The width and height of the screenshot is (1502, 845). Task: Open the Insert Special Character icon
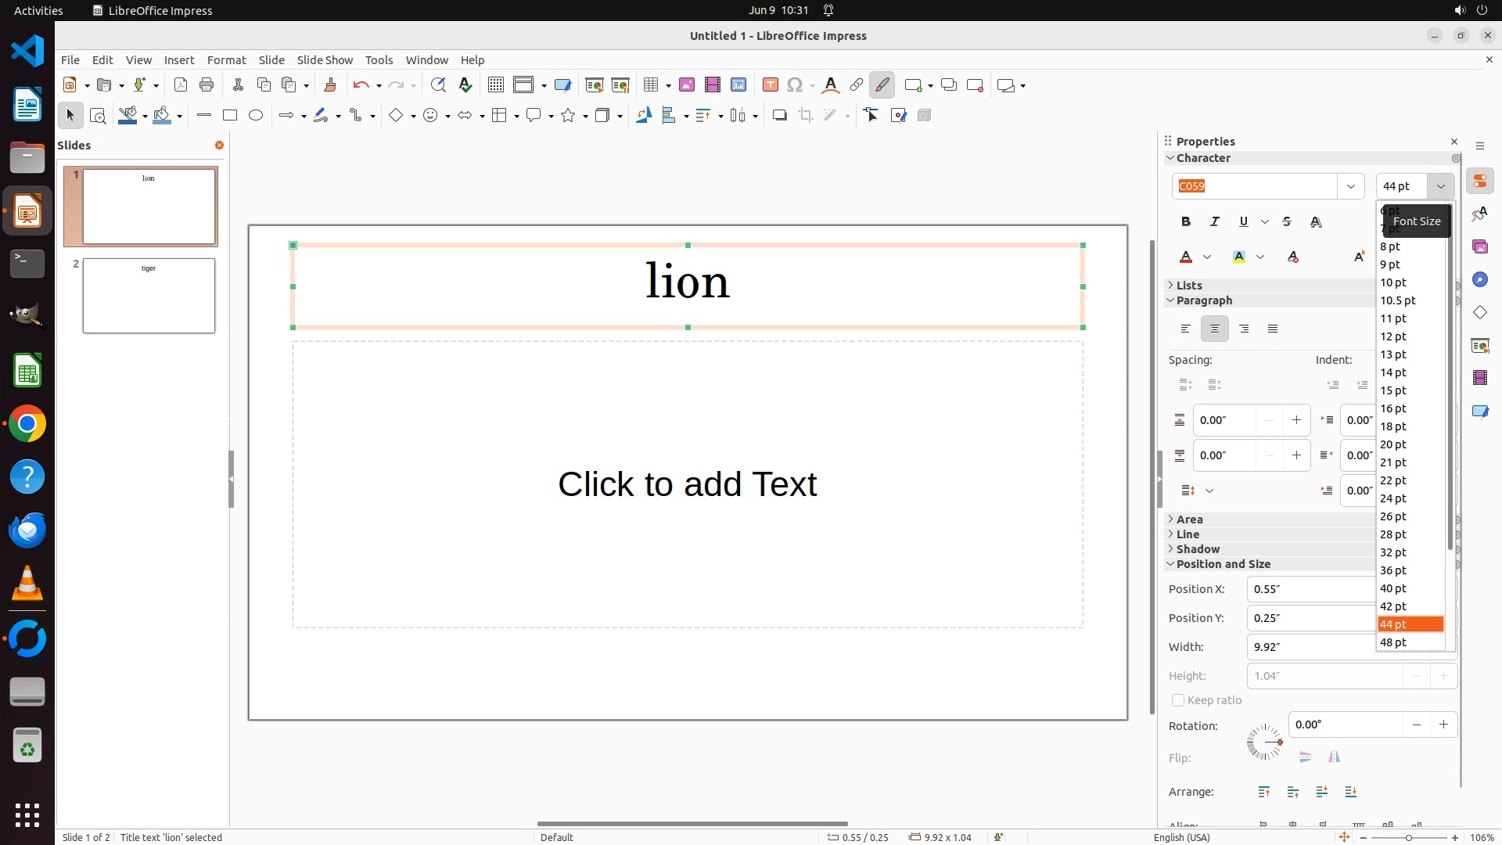(x=795, y=85)
